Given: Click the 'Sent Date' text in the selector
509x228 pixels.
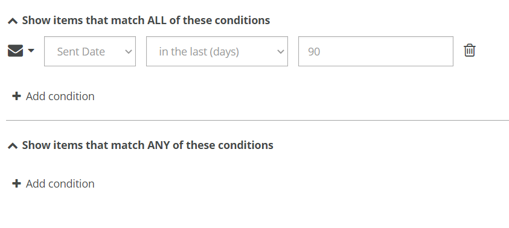Looking at the screenshot, I should [x=81, y=51].
